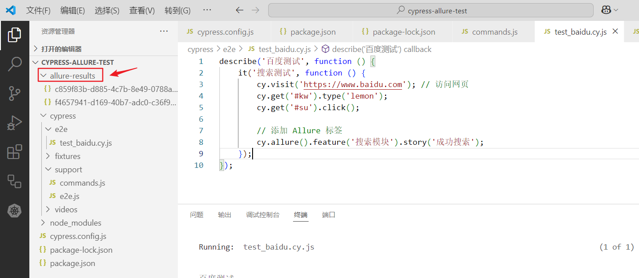Expand the 打开的编辑器 section

point(61,49)
